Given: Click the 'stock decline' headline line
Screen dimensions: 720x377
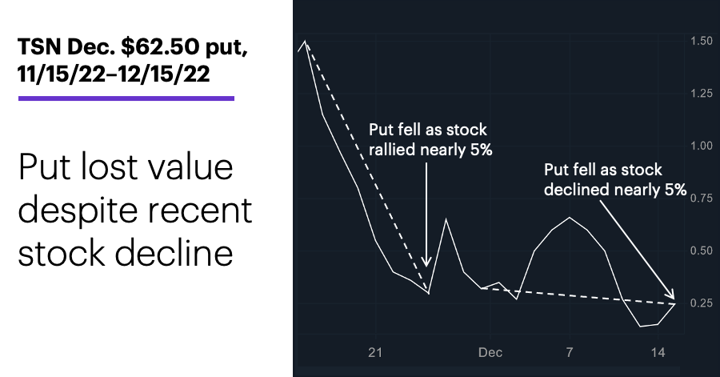Looking at the screenshot, I should click(x=126, y=254).
